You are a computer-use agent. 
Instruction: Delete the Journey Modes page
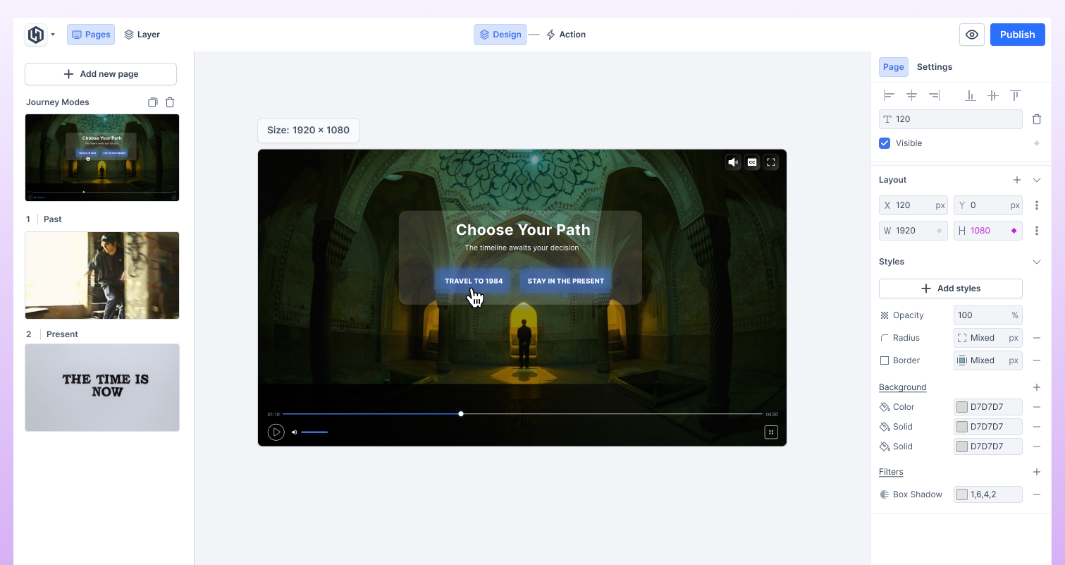pyautogui.click(x=170, y=102)
